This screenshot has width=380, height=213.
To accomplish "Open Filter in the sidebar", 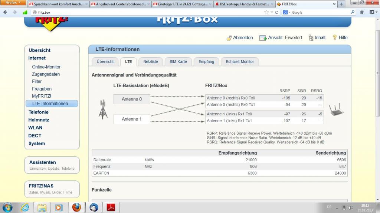I will pyautogui.click(x=37, y=81).
